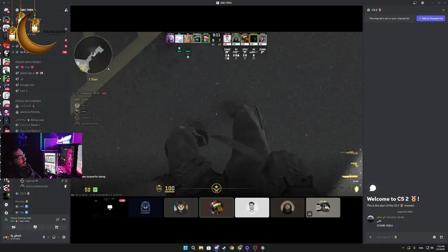Screen dimensions: 448x252
Task: Open ENG language switcher in taskbar
Action: 421,248
